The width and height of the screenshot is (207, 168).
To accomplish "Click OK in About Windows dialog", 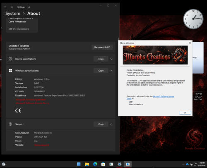I will (x=185, y=113).
